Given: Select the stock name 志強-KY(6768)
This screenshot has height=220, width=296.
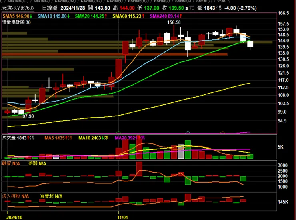Looking at the screenshot, I should click(18, 8).
